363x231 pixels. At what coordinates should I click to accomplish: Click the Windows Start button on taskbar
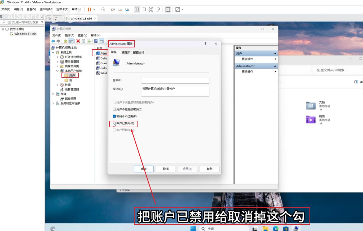(193, 228)
